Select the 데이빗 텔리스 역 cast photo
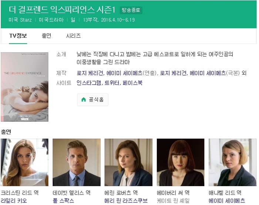This screenshot has height=205, width=259. click(77, 162)
